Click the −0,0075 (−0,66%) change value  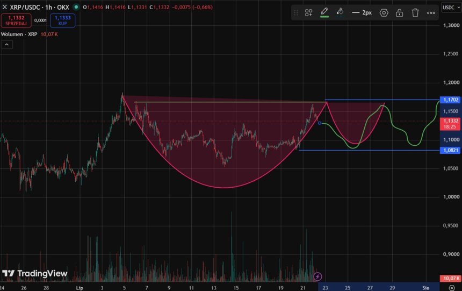pyautogui.click(x=192, y=7)
